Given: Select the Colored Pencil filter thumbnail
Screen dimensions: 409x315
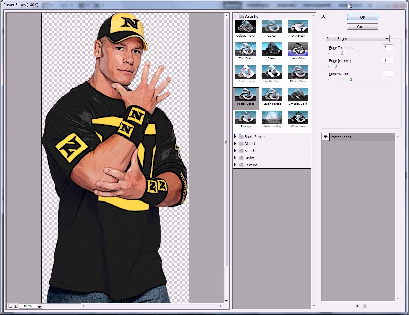Looking at the screenshot, I should (245, 27).
